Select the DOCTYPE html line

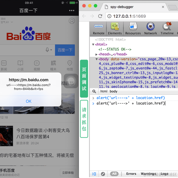tap(110, 39)
